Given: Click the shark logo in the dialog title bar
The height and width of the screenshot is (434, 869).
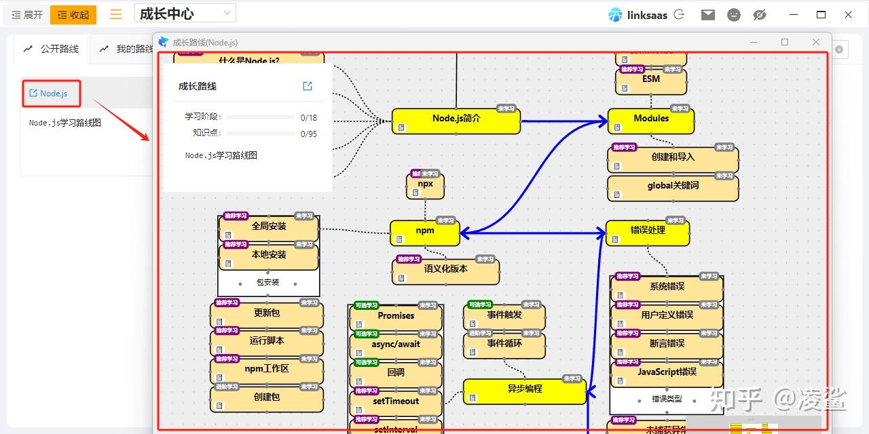Looking at the screenshot, I should pyautogui.click(x=163, y=41).
